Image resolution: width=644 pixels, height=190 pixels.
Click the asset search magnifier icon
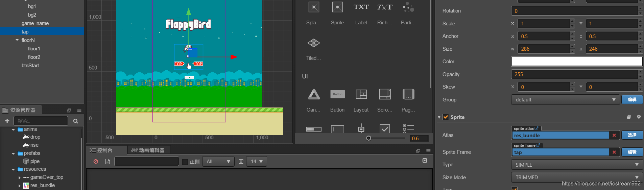76,121
